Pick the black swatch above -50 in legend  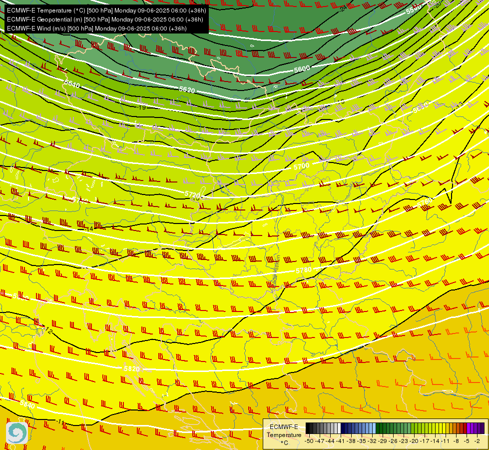click(308, 428)
